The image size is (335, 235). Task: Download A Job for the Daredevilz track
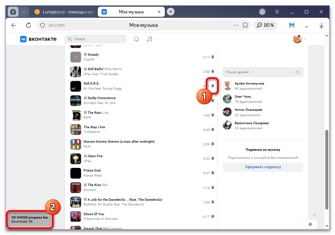click(213, 202)
